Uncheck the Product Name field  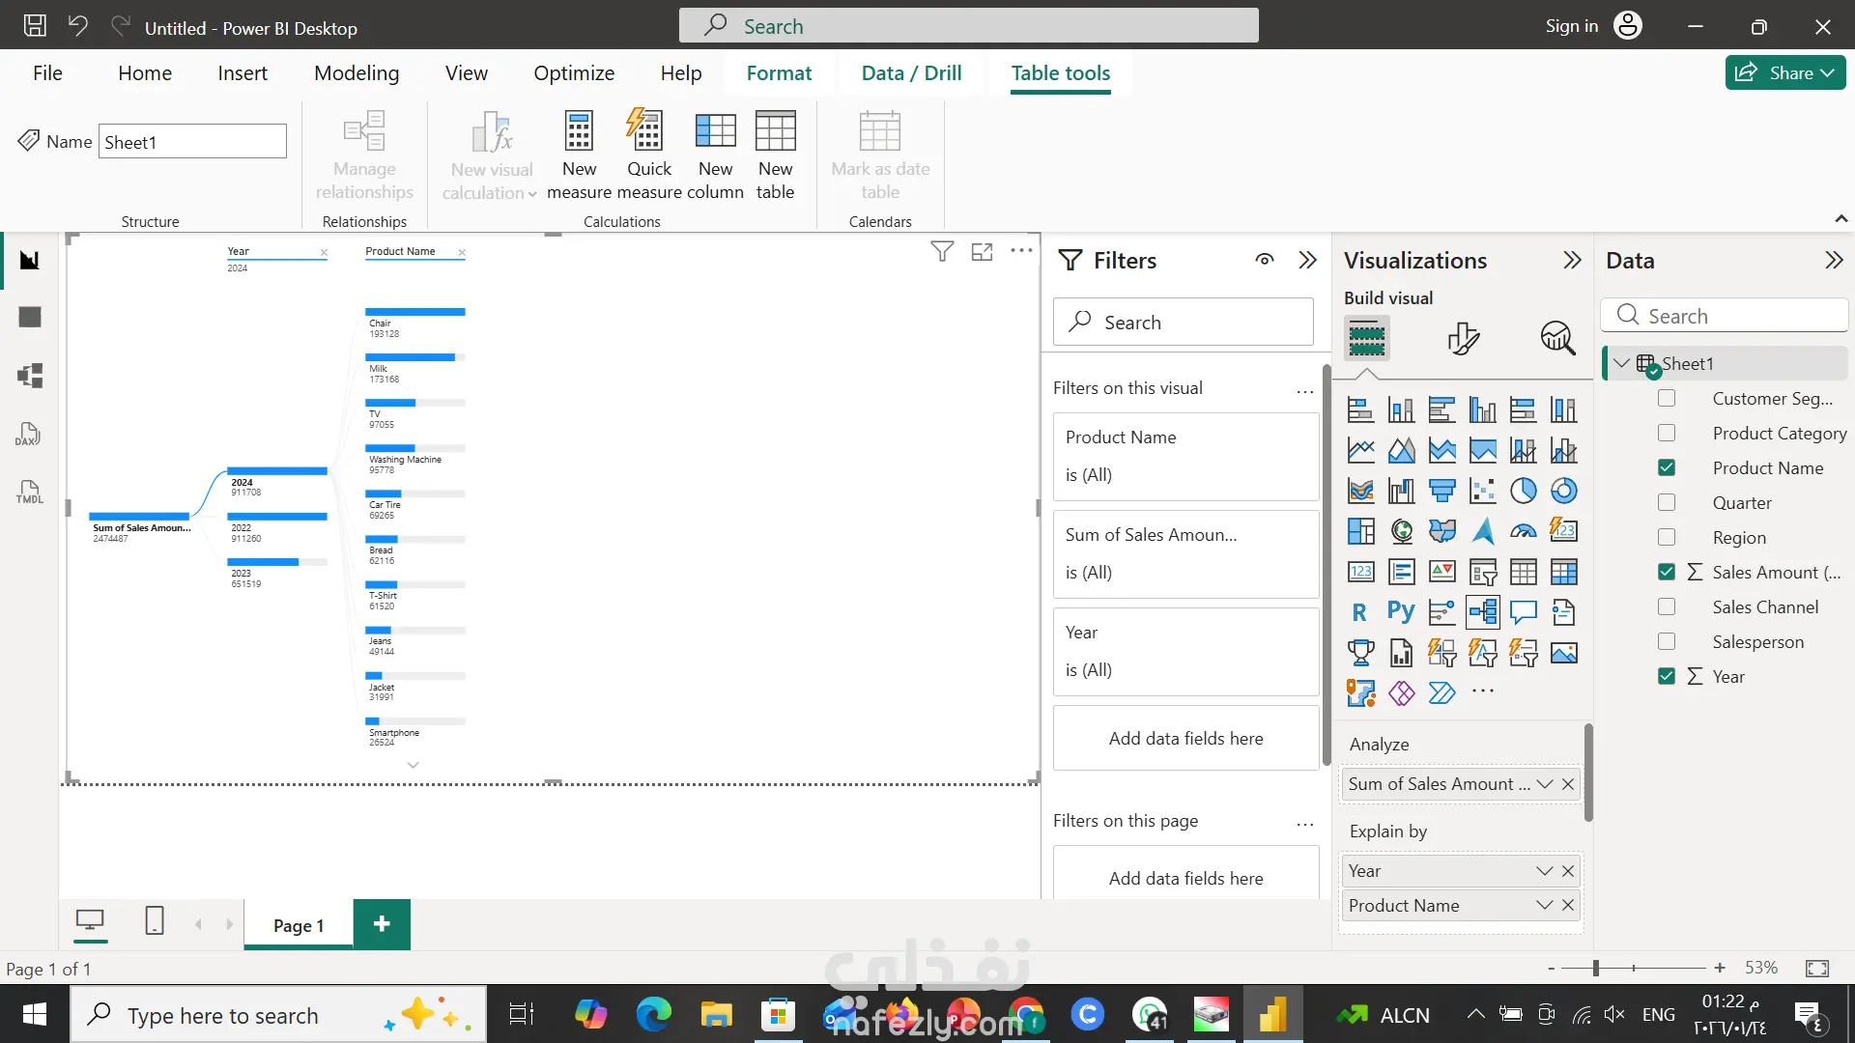tap(1666, 467)
